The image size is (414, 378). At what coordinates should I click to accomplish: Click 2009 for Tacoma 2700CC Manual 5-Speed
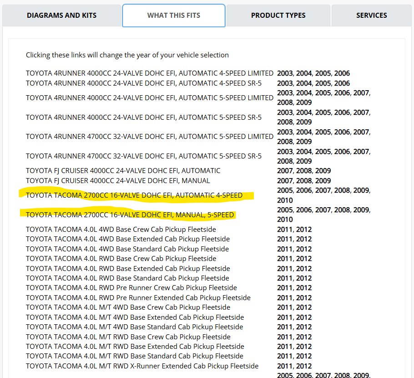pos(361,210)
